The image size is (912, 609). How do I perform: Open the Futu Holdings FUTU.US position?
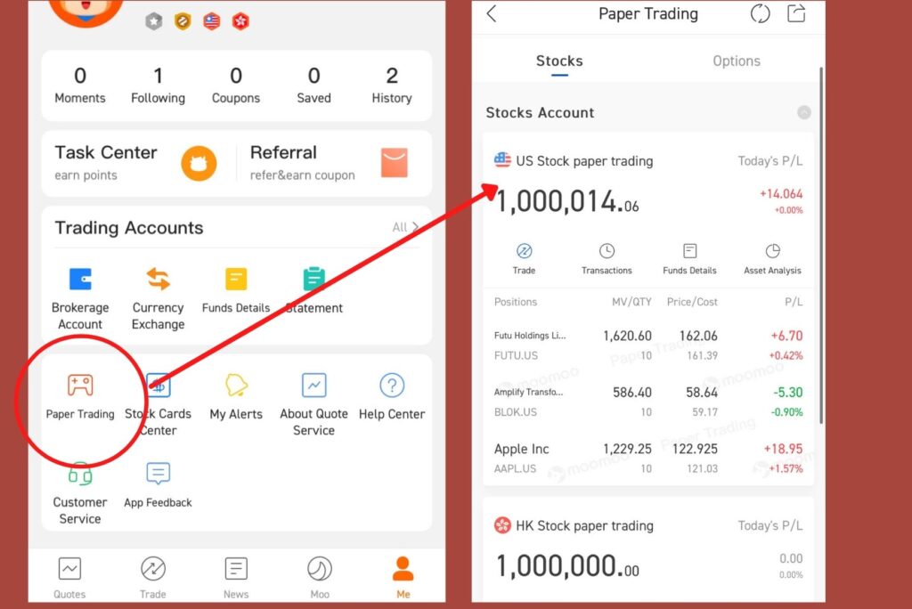pyautogui.click(x=648, y=345)
